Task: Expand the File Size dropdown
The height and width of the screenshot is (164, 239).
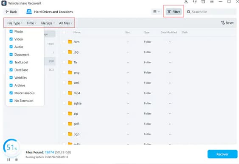Action: [48, 23]
